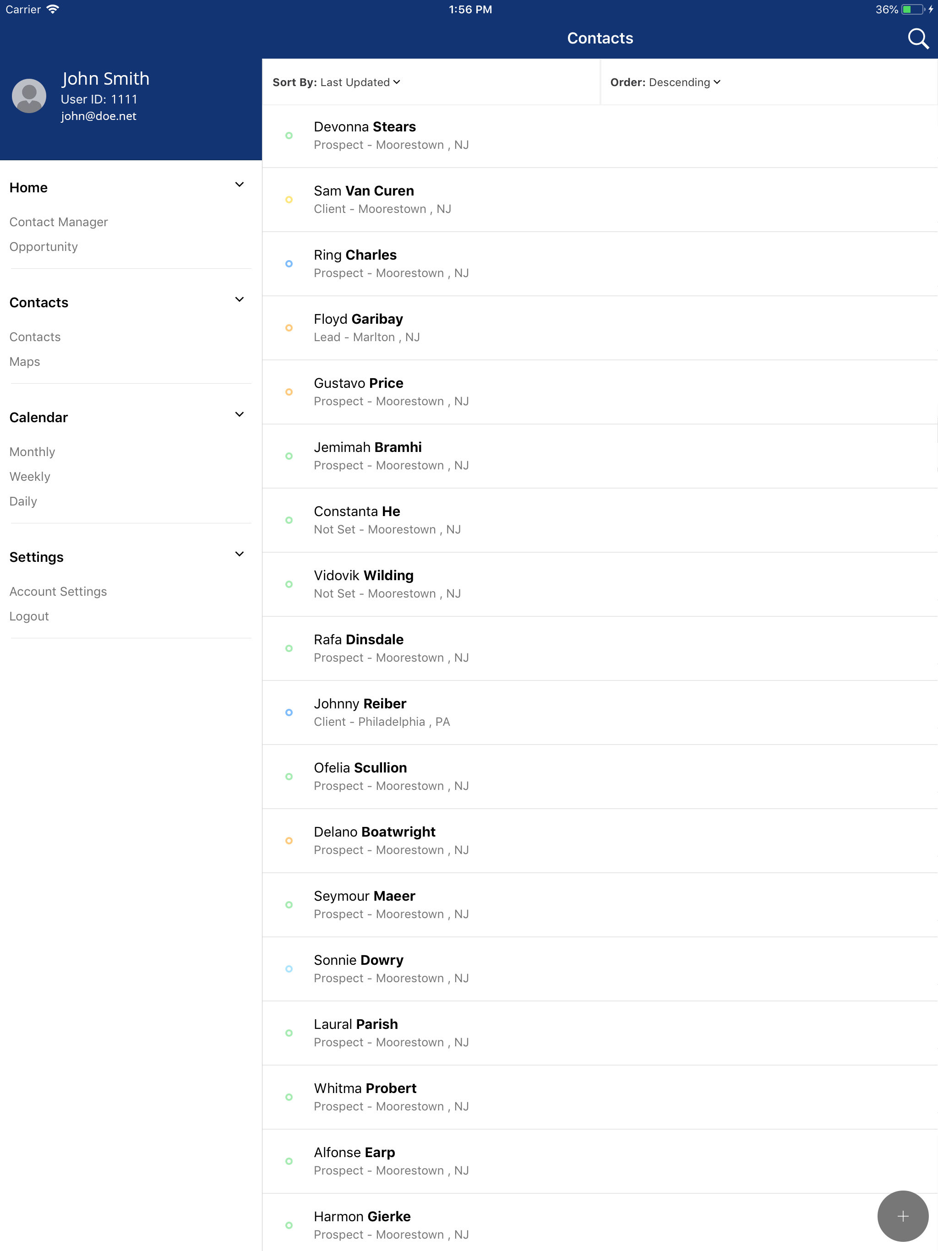Open the Daily calendar view
This screenshot has width=938, height=1251.
(x=22, y=501)
